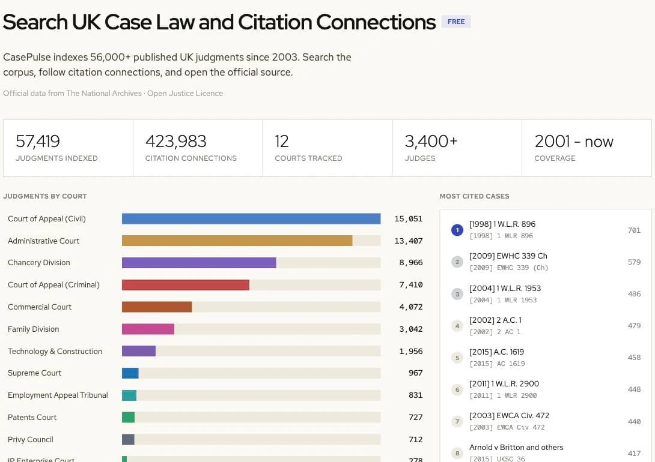The image size is (655, 462).
Task: Click the Technology & Construction label
Action: (x=55, y=351)
